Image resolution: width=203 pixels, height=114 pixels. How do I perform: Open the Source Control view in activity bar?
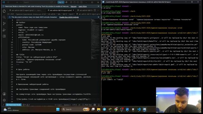(4, 23)
